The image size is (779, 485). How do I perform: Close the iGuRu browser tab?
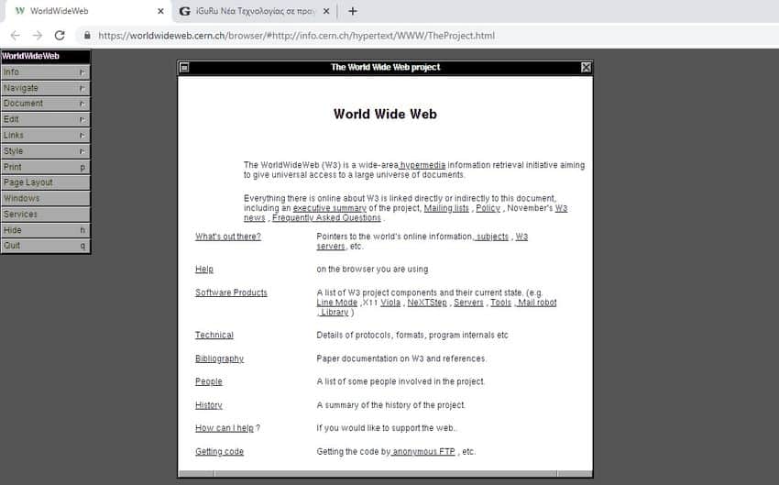(326, 11)
